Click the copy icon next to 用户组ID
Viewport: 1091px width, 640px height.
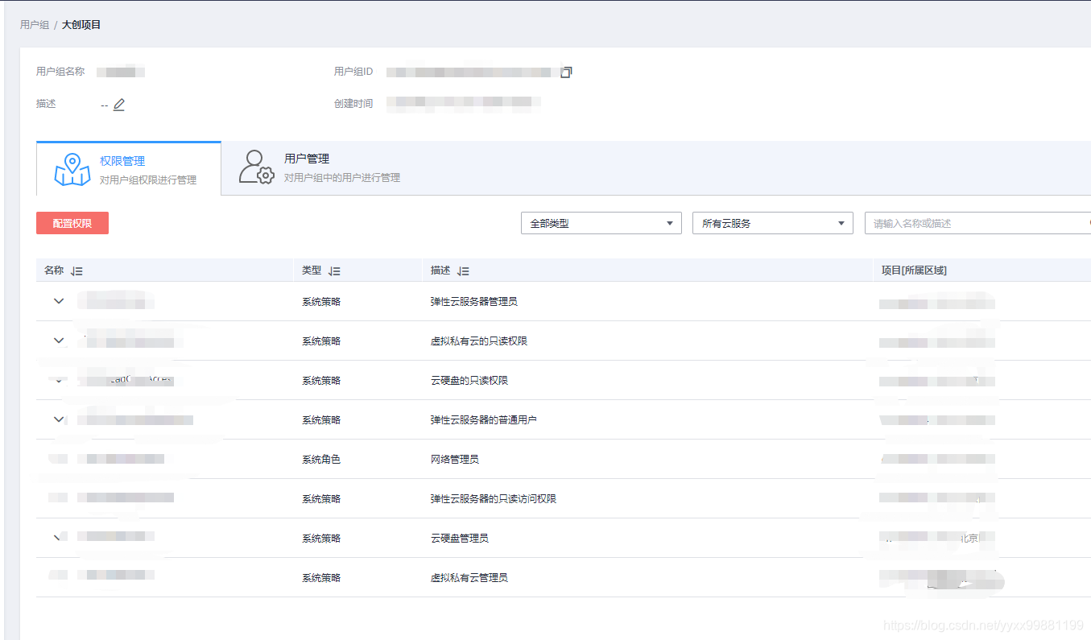566,72
